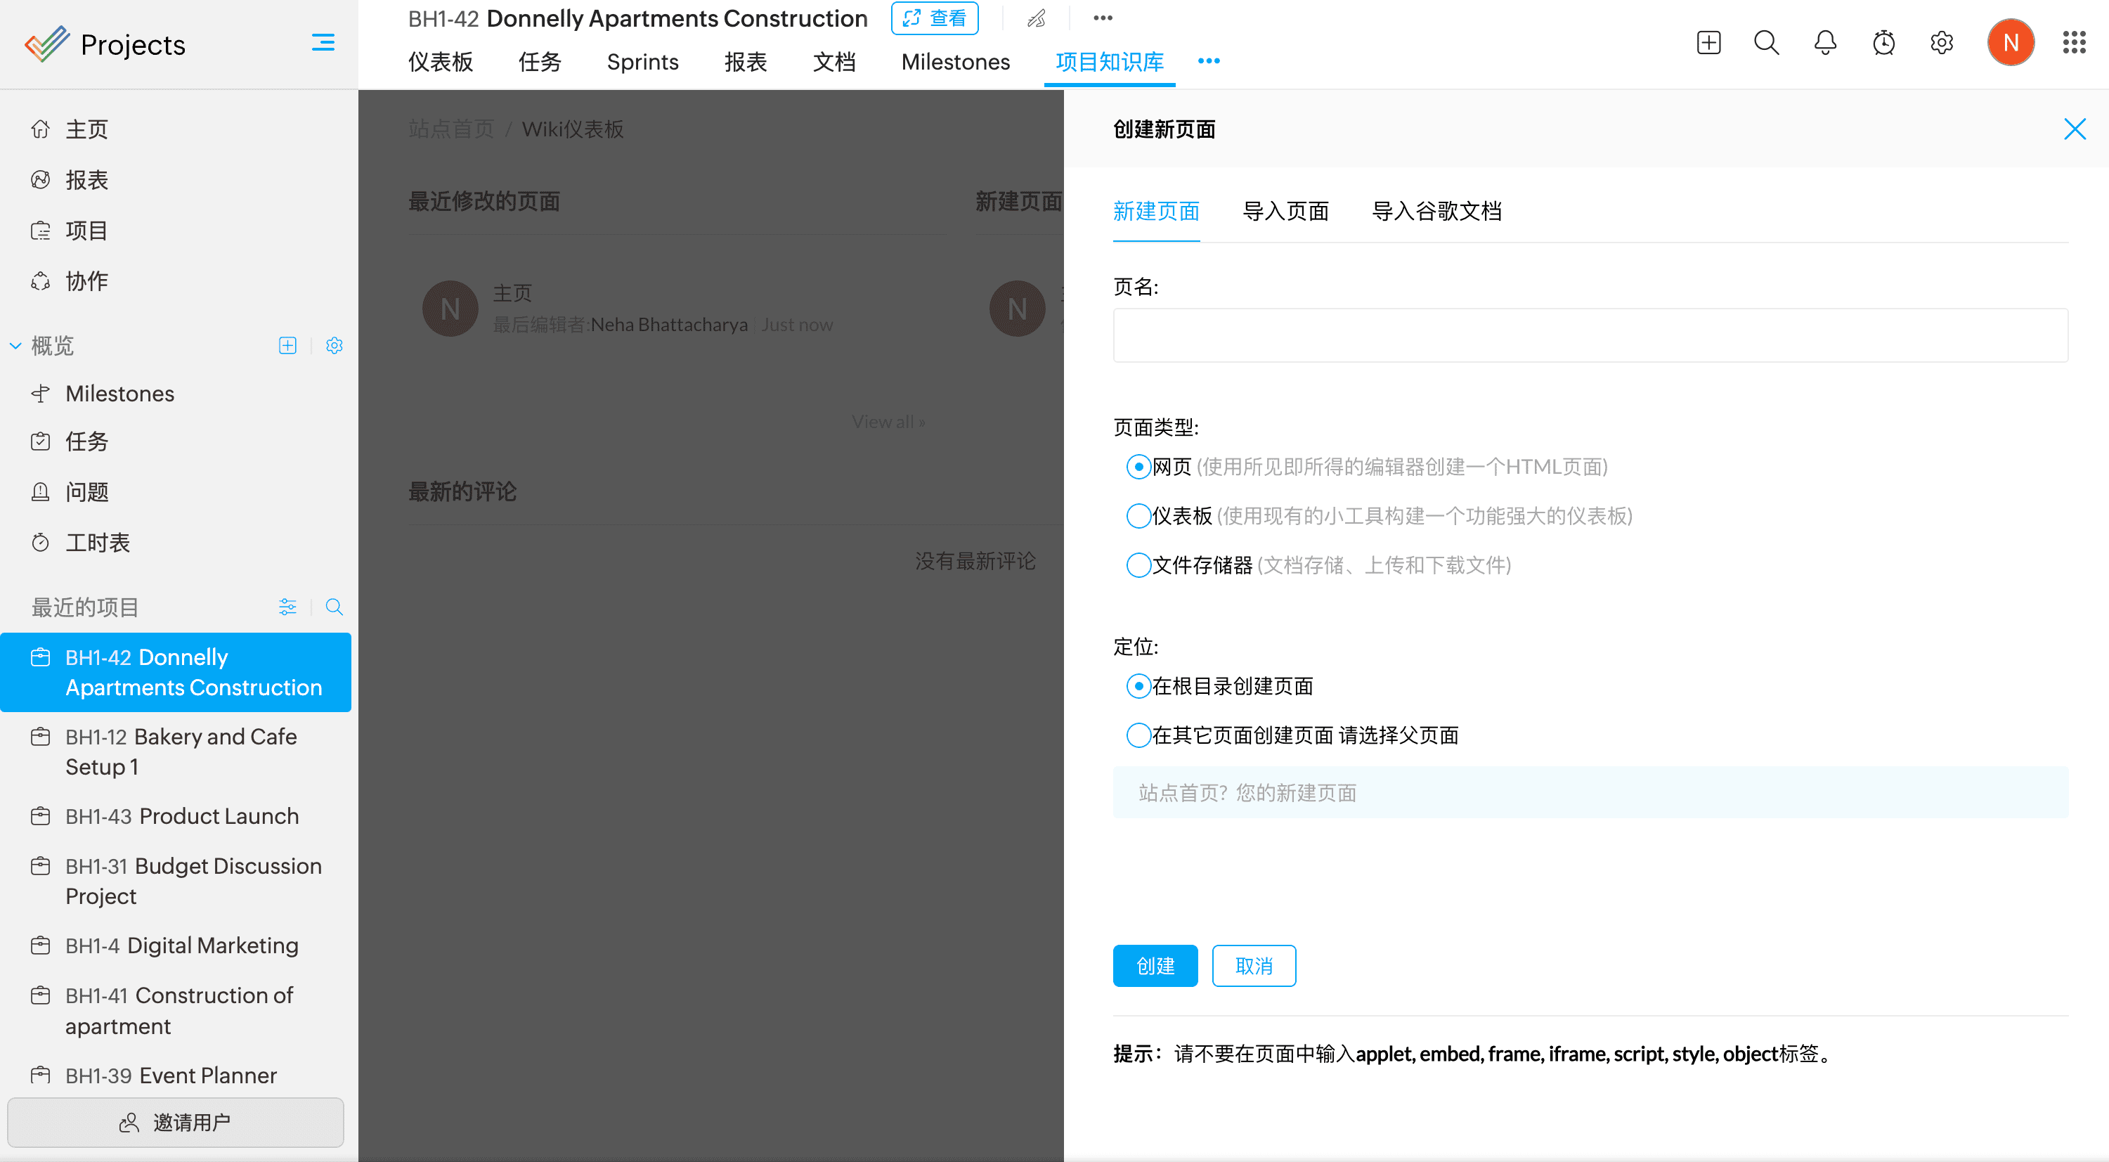
Task: Click the 创建 button
Action: click(x=1155, y=967)
